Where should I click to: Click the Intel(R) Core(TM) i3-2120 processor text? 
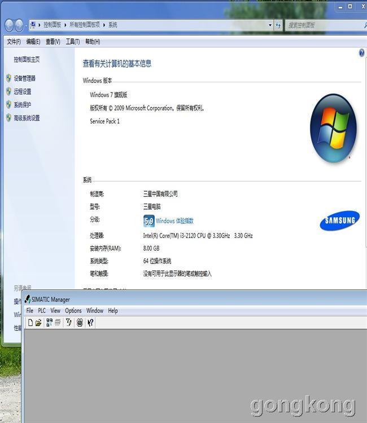coord(198,236)
